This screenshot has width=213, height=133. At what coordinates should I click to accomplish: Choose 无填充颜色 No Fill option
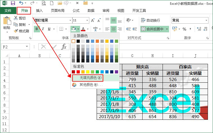click(95, 78)
